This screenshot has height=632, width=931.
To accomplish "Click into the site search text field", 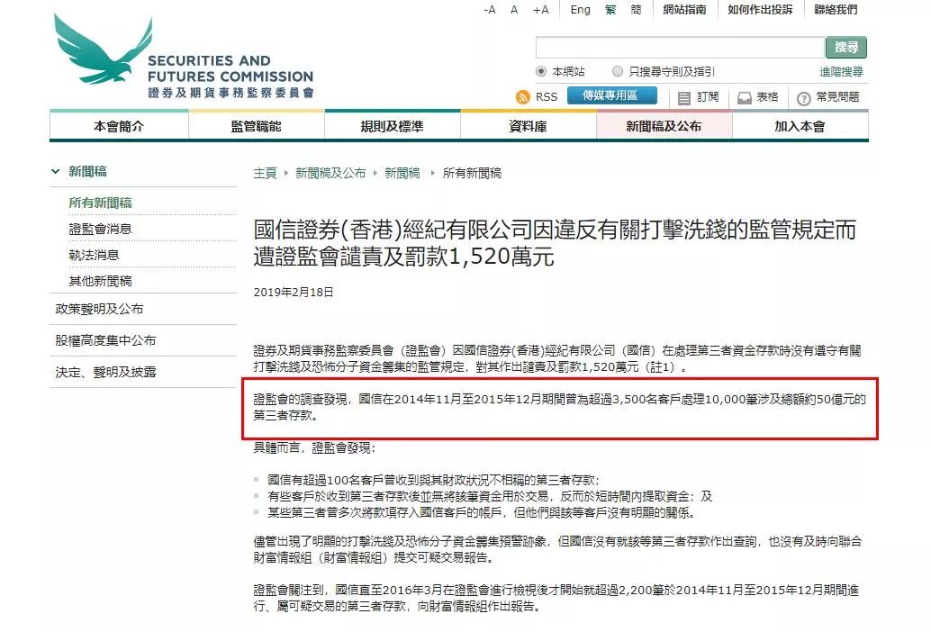I will (x=680, y=47).
